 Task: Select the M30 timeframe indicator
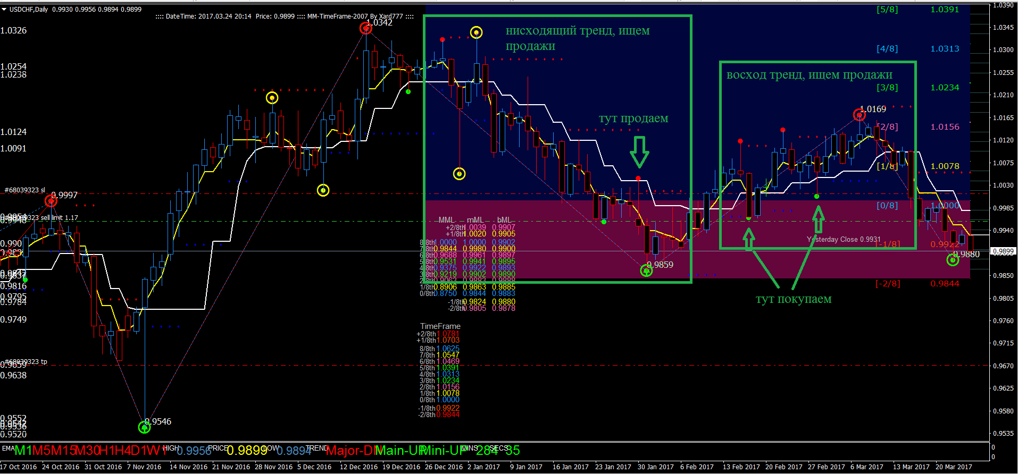87,451
